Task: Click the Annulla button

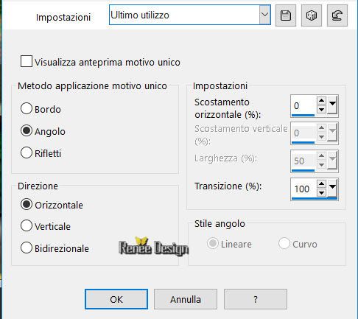Action: click(x=186, y=299)
